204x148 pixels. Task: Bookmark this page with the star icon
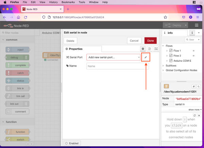click(165, 17)
